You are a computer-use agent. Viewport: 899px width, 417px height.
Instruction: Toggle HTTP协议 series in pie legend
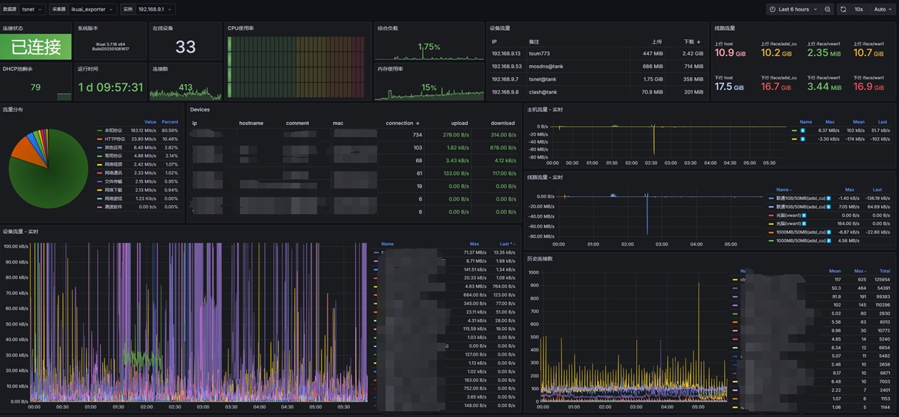[114, 139]
